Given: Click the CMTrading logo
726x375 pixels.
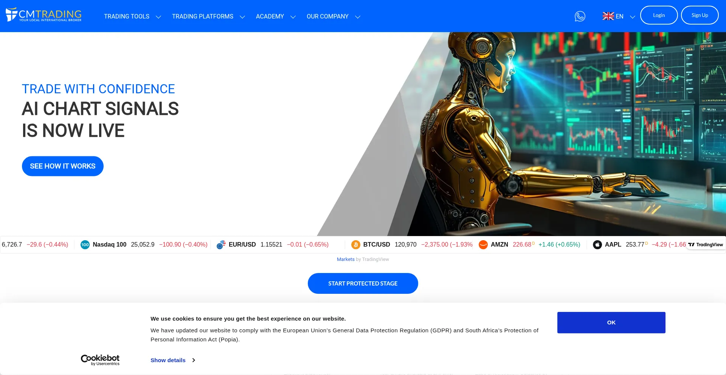Looking at the screenshot, I should (x=43, y=15).
